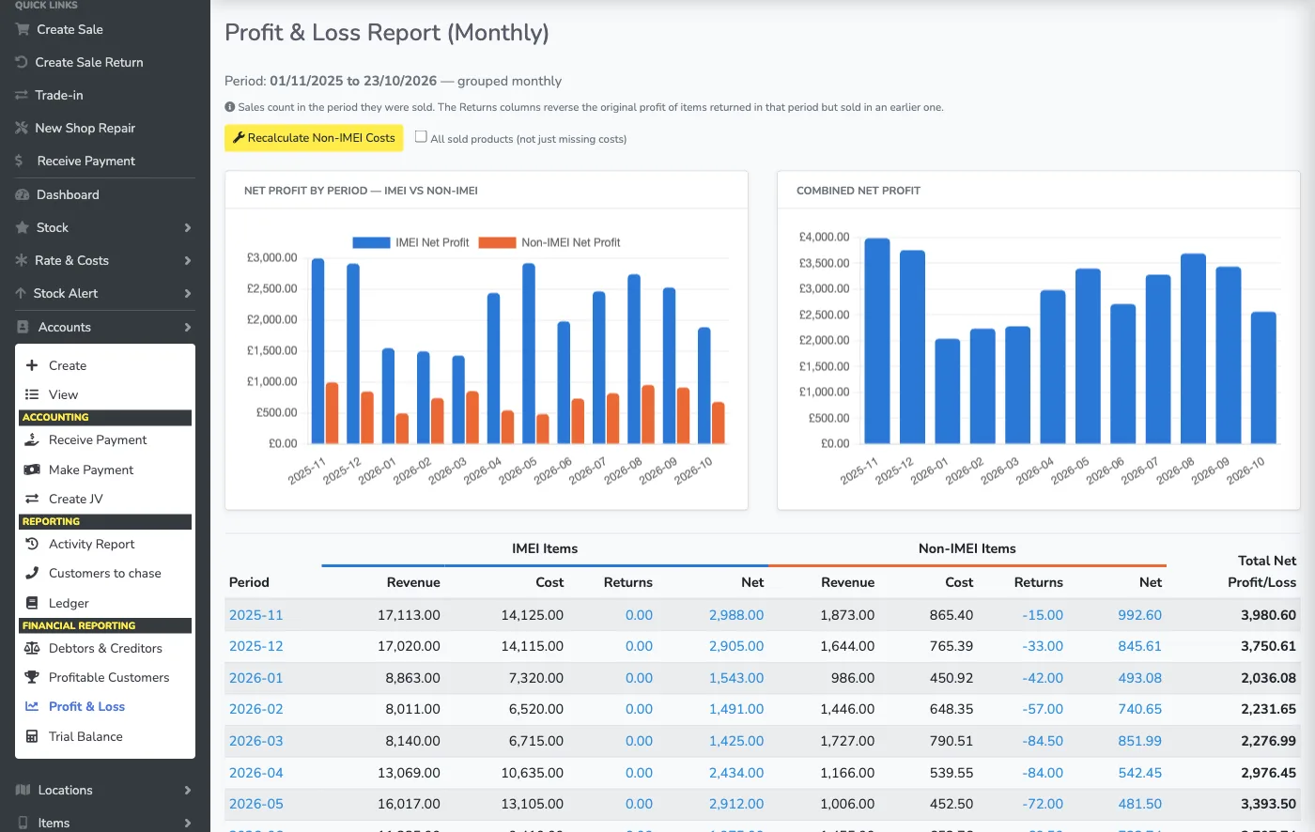Click the list icon beside View

(x=32, y=394)
